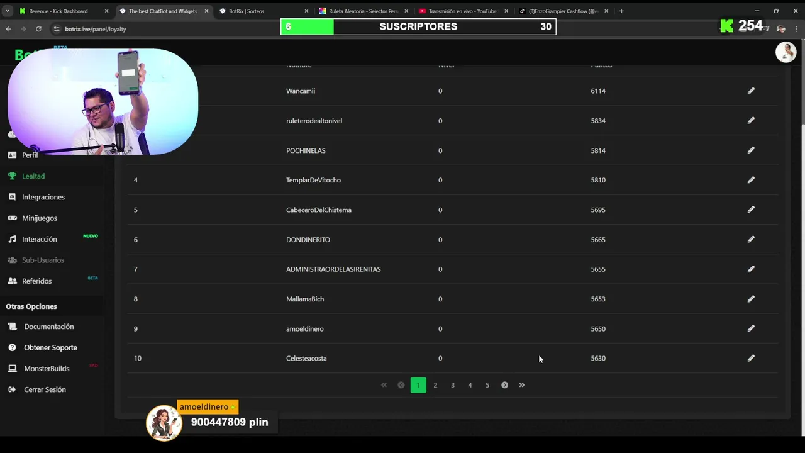
Task: Click the name Celesteacosta
Action: [306, 358]
